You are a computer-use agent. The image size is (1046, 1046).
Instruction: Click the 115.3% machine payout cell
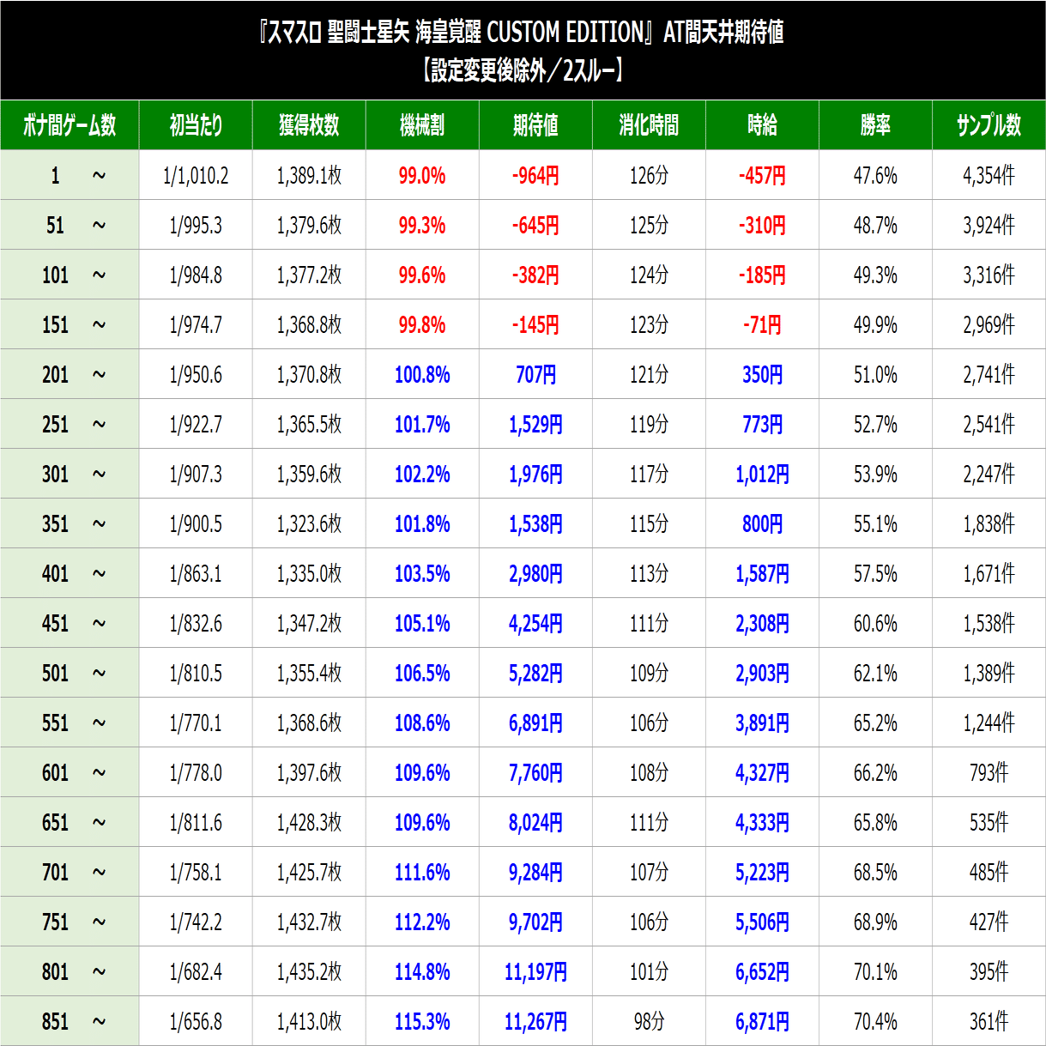(422, 1022)
